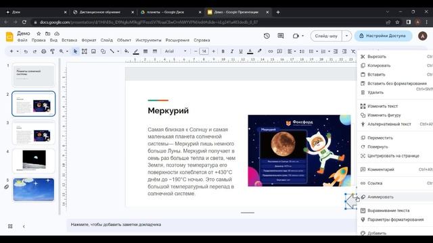Switch to grid view icon at bottom left
Image resolution: width=433 pixels, height=243 pixels.
click(10, 226)
